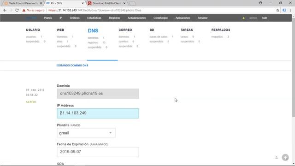Open Aplicaciones in top menu
The height and width of the screenshot is (166, 295).
tap(183, 18)
